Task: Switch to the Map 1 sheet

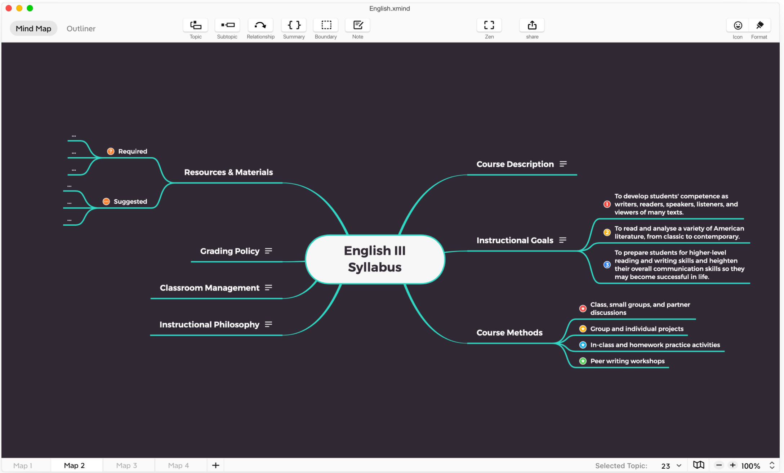Action: 23,465
